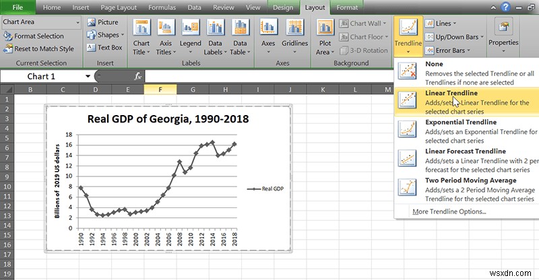Select column F header
539x280 pixels.
tap(160, 90)
